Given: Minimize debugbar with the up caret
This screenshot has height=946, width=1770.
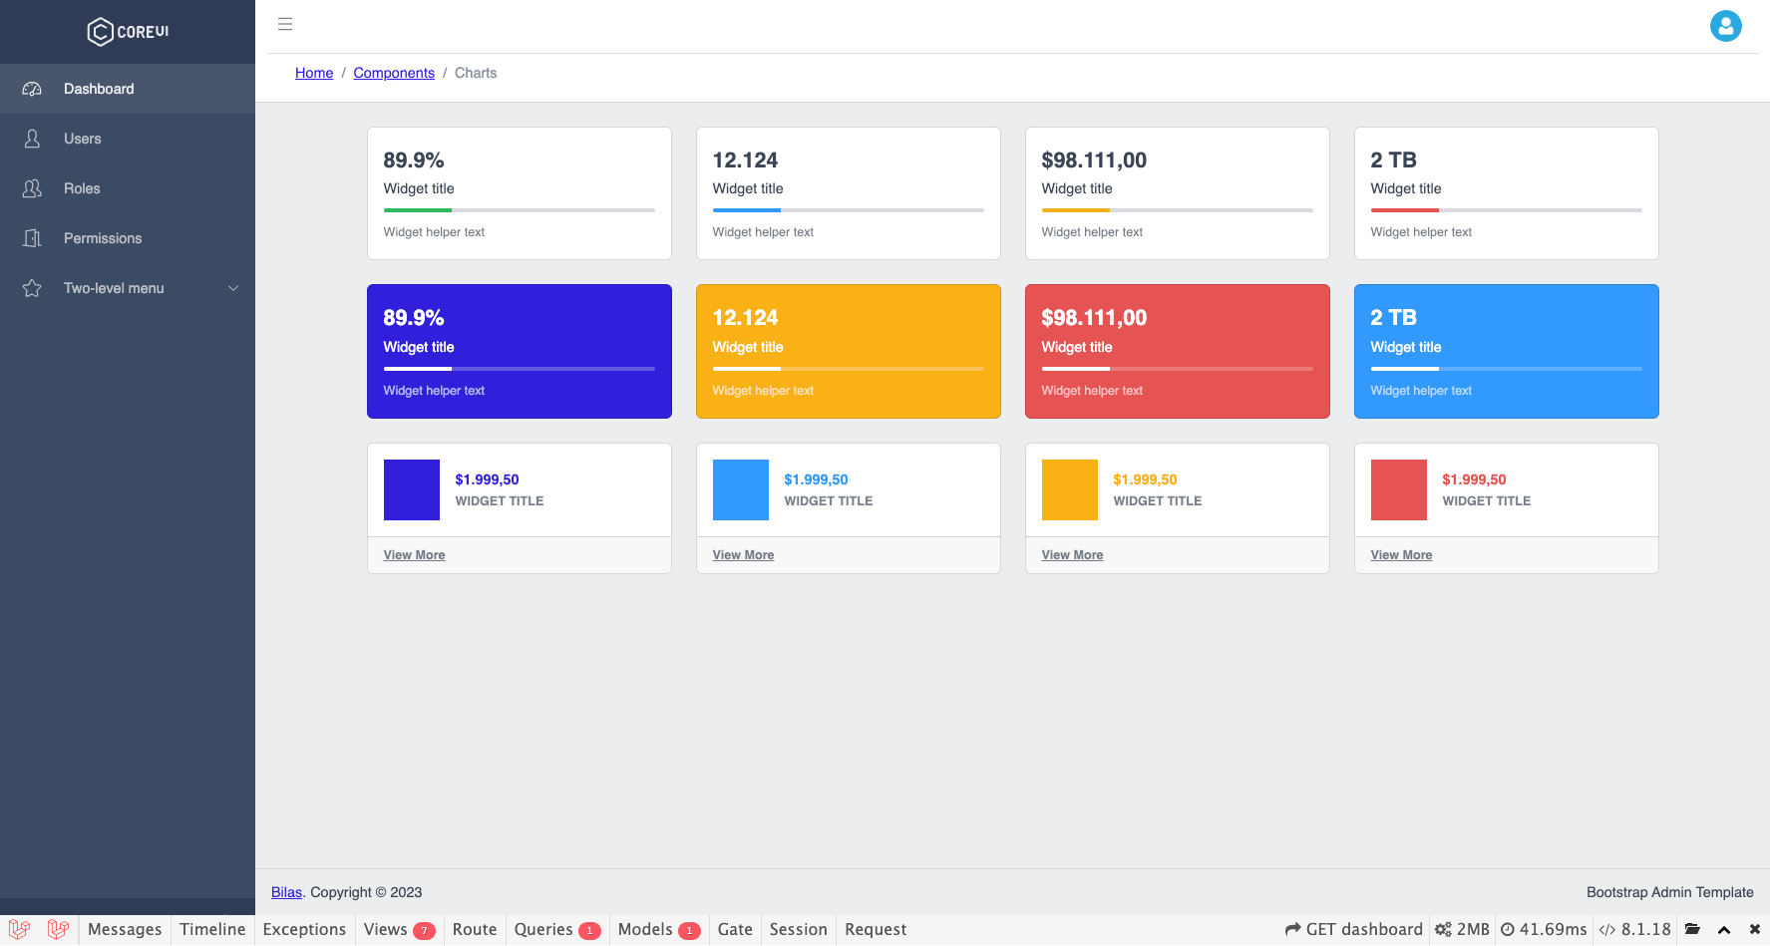Looking at the screenshot, I should tap(1723, 929).
